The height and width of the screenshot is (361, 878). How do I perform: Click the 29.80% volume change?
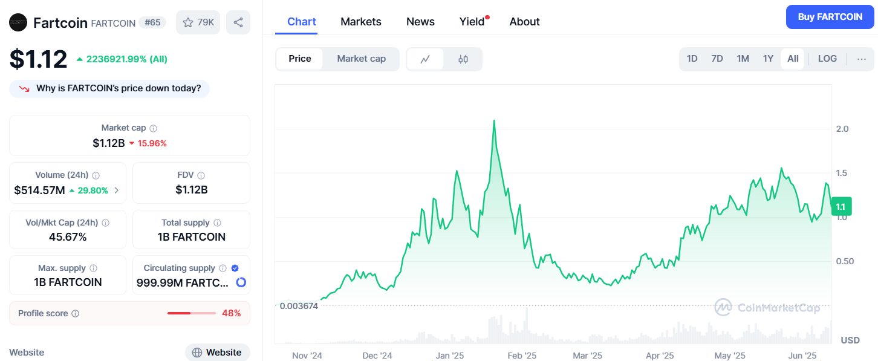pyautogui.click(x=93, y=190)
